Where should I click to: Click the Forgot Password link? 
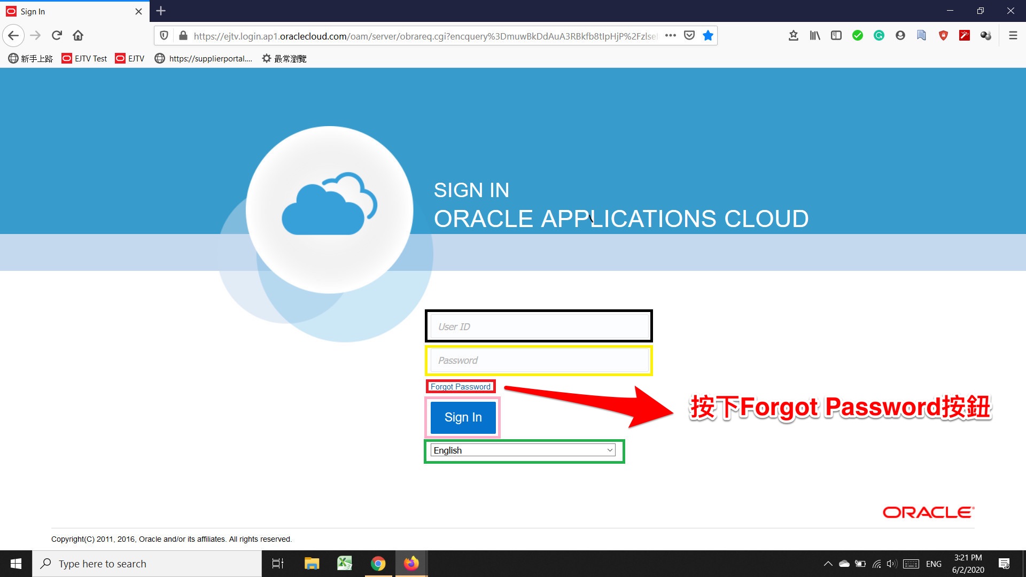click(461, 387)
